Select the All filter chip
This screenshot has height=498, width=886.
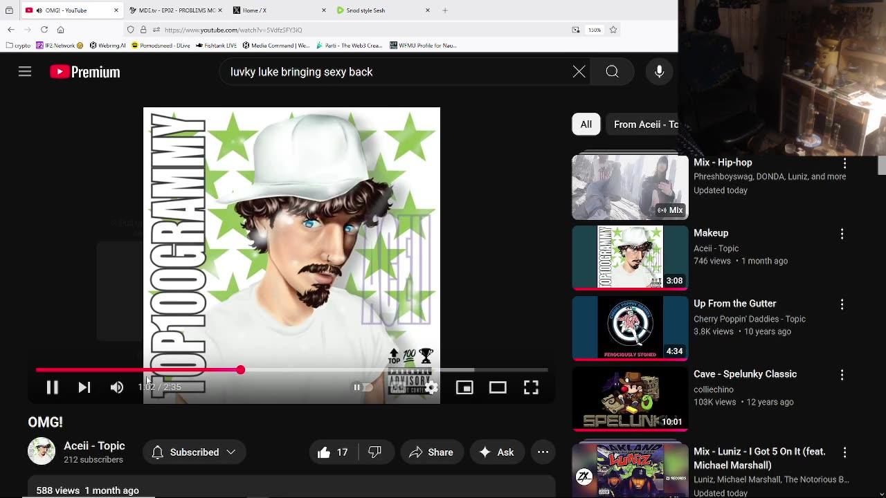pyautogui.click(x=586, y=124)
